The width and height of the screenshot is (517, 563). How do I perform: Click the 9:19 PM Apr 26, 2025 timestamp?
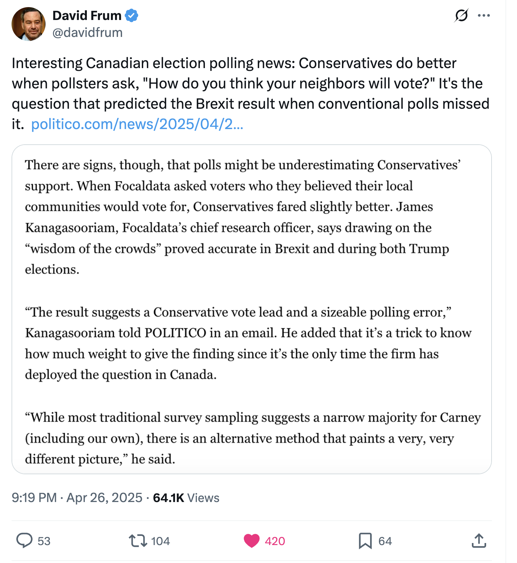pyautogui.click(x=77, y=498)
